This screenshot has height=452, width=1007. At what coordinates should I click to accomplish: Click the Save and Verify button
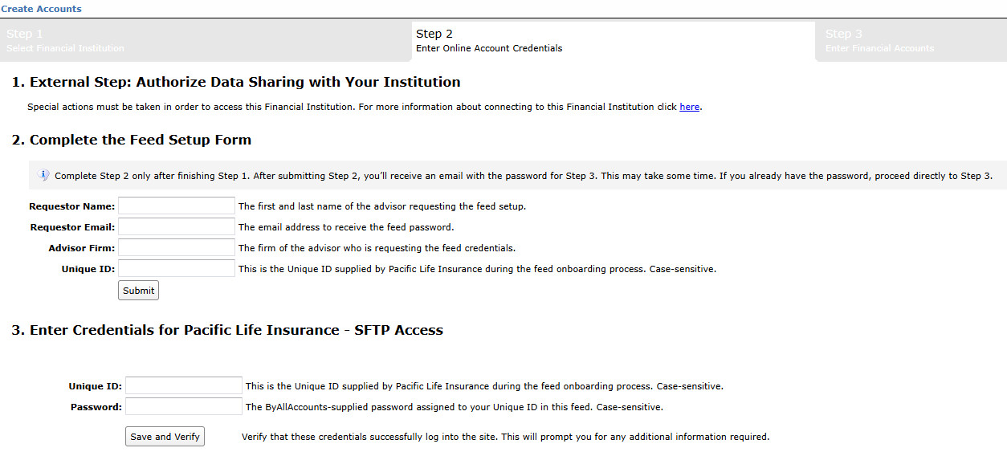(x=165, y=437)
